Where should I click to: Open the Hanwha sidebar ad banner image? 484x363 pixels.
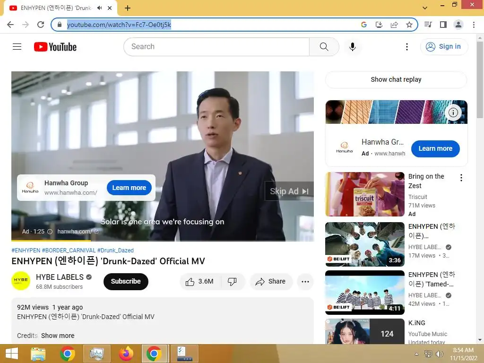397,112
